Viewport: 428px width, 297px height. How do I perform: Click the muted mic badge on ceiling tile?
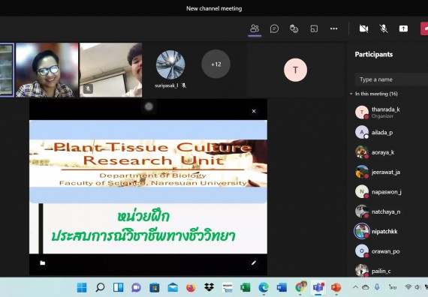click(88, 88)
